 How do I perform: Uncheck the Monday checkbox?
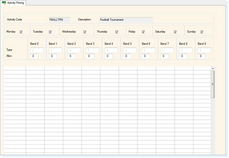pyautogui.click(x=21, y=32)
